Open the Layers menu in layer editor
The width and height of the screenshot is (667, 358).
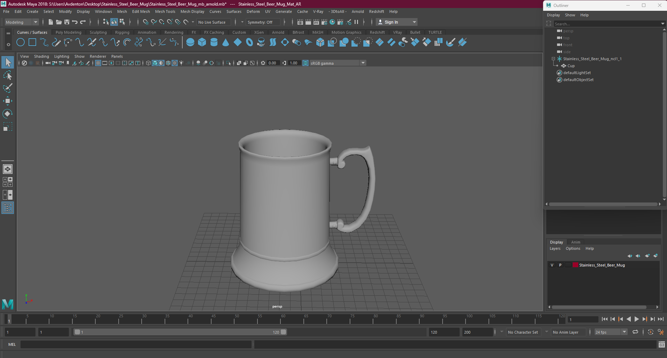point(555,249)
